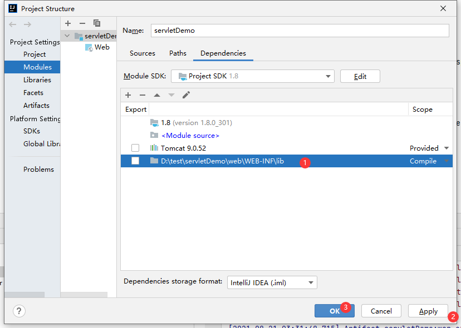The height and width of the screenshot is (328, 461).
Task: Click the Cancel button
Action: coord(381,311)
